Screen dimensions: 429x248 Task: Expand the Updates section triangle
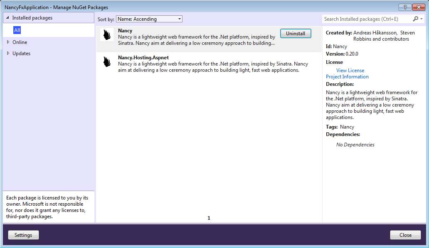tap(8, 53)
